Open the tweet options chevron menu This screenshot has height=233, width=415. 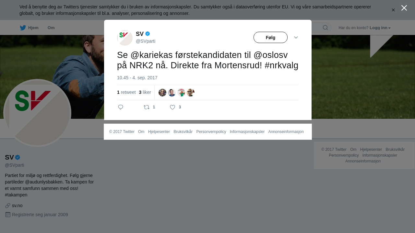(296, 38)
